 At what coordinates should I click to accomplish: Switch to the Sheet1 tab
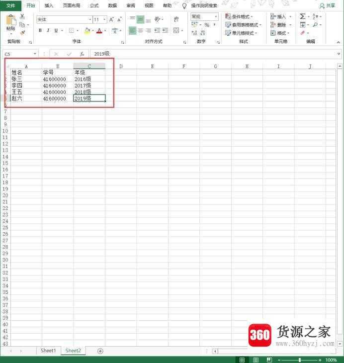48,351
